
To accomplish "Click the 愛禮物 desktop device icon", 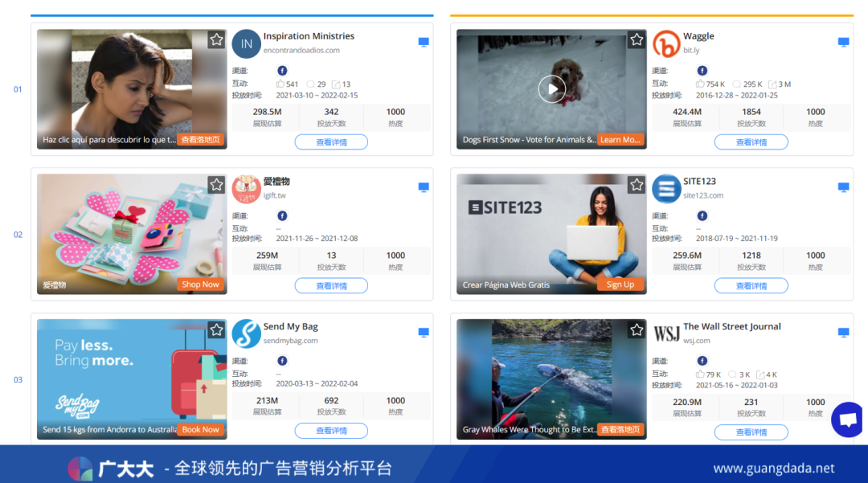I will click(424, 187).
